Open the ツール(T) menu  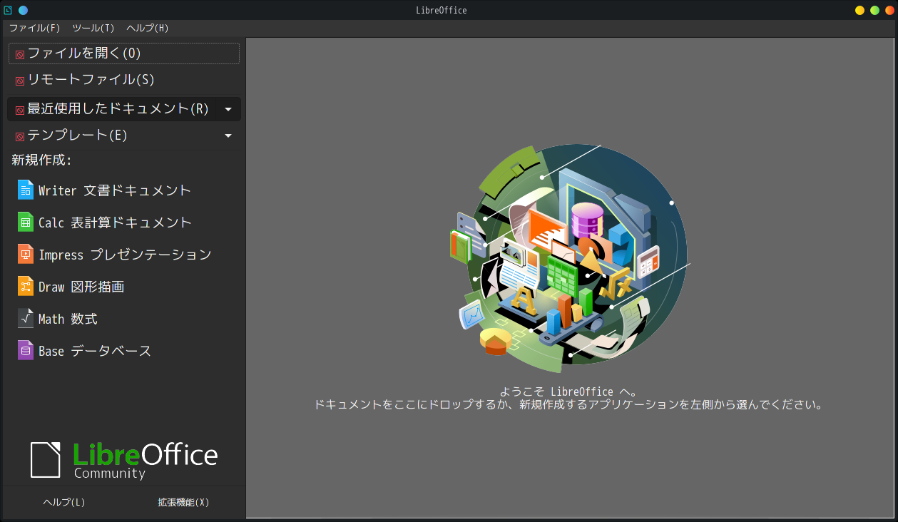pos(93,28)
